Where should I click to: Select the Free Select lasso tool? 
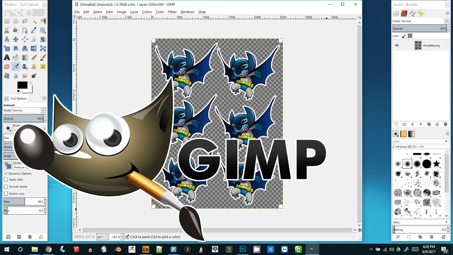[25, 21]
